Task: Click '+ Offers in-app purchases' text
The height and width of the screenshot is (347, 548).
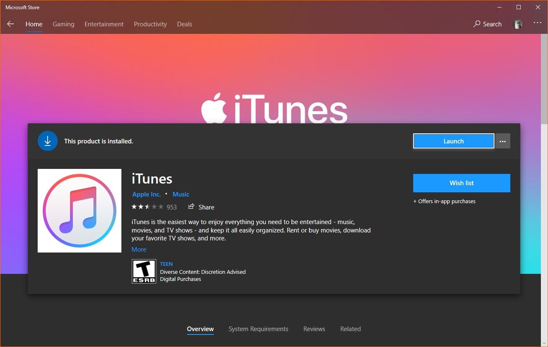Action: point(444,202)
